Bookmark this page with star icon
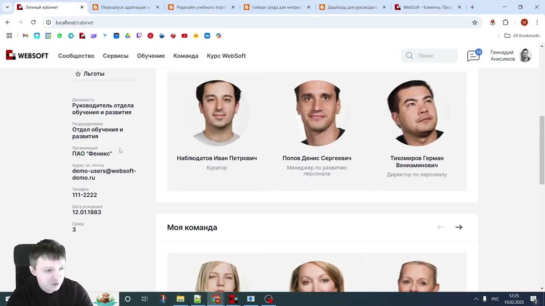This screenshot has height=306, width=545. [x=475, y=23]
